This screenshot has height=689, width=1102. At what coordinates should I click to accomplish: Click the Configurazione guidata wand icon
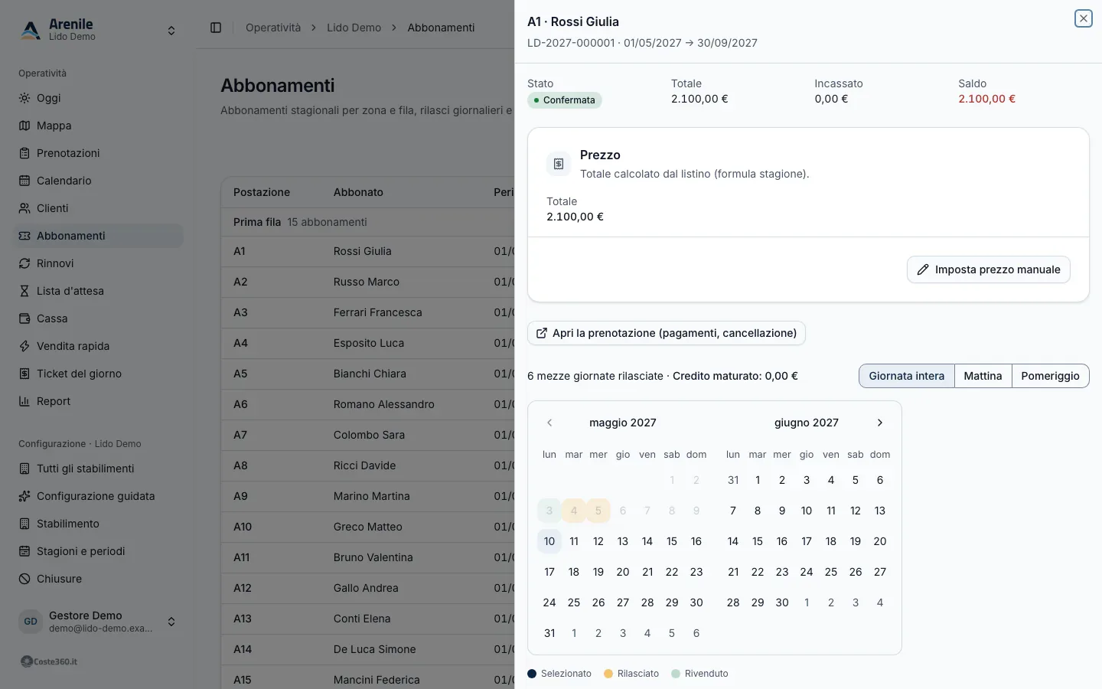(x=24, y=496)
